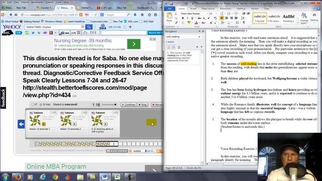322x181 pixels.
Task: Close the Navigation pane
Action: coord(203,31)
